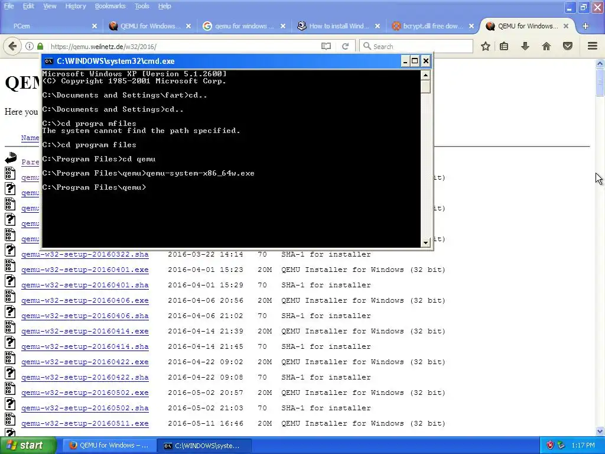Select QEMU for Windows taskbar button
Screen dimensions: 605x454
(x=109, y=446)
